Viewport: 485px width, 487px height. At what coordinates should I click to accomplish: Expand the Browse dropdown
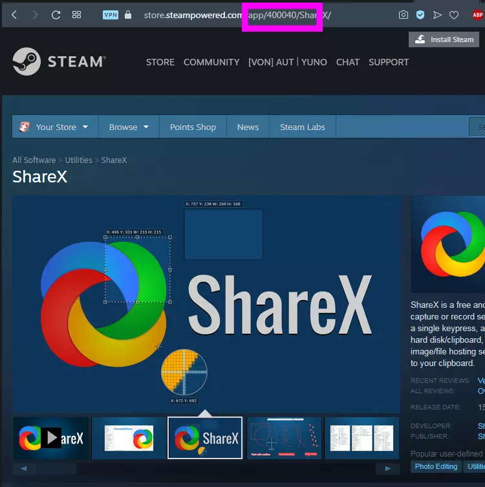(x=129, y=127)
